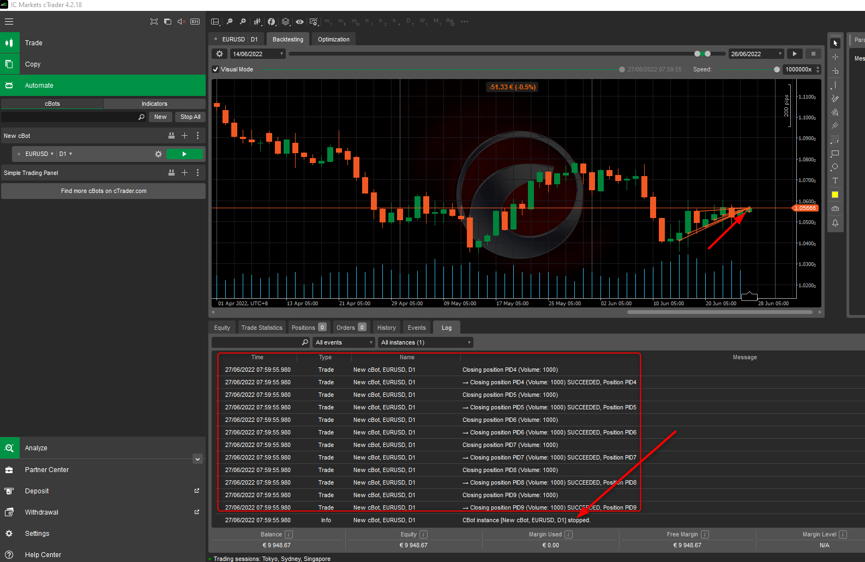This screenshot has height=562, width=865.
Task: Open backtesting settings gear
Action: coord(219,54)
